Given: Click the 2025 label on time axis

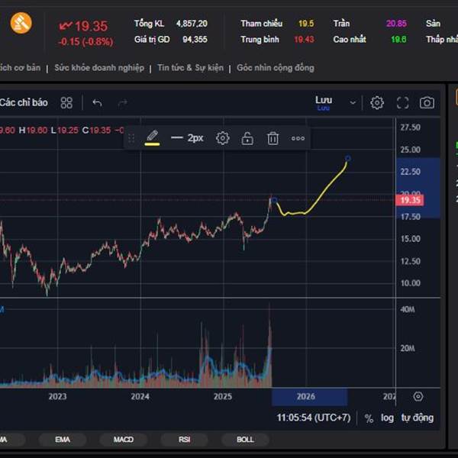Looking at the screenshot, I should coord(223,396).
